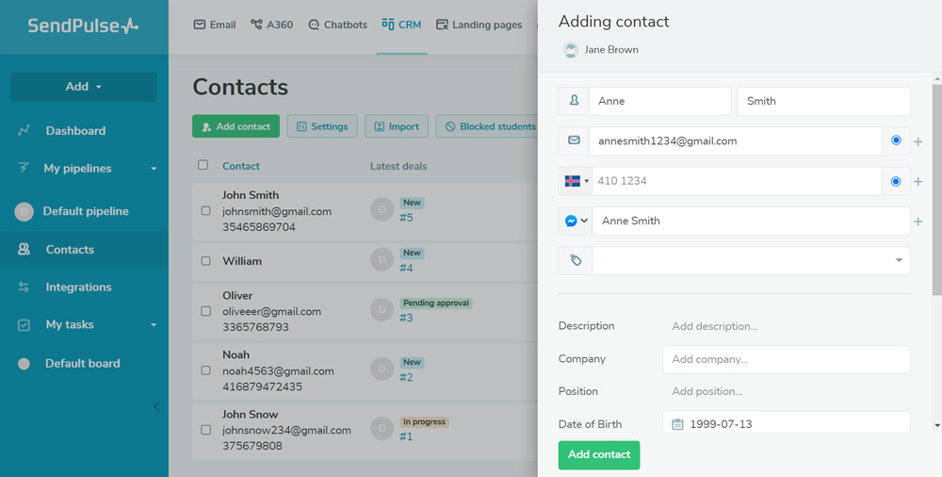Switch to the Chatbots tab
This screenshot has width=942, height=477.
click(x=337, y=25)
